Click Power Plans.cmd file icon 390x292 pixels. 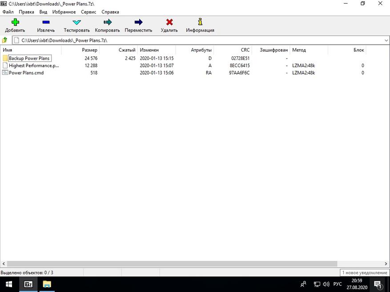(5, 72)
